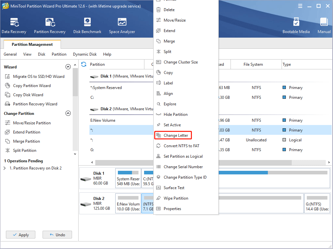Switch to Partition Management tab
333x249 pixels.
point(32,44)
